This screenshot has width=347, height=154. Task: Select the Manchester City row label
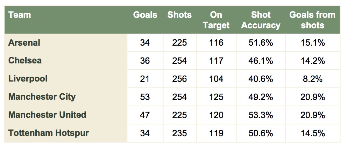42,97
